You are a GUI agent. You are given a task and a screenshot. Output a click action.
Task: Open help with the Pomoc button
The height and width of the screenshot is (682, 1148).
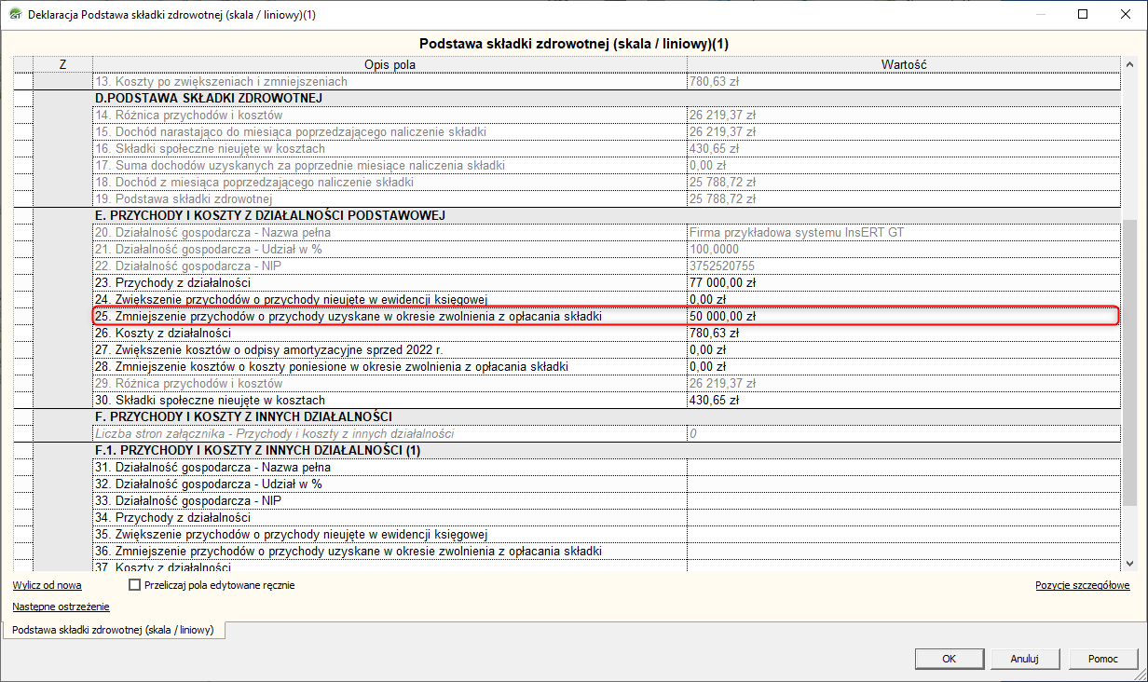pos(1102,659)
